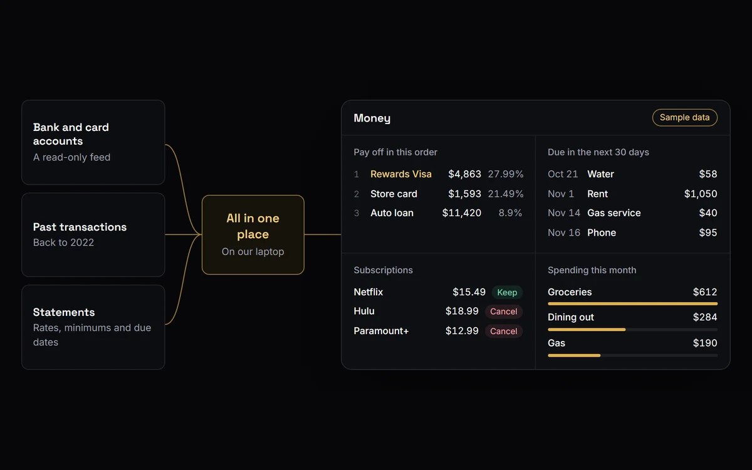
Task: Click the $190 amount
Action: point(705,343)
